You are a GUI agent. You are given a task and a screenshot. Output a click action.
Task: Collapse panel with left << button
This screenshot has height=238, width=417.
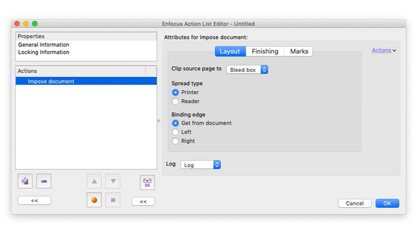coord(34,200)
